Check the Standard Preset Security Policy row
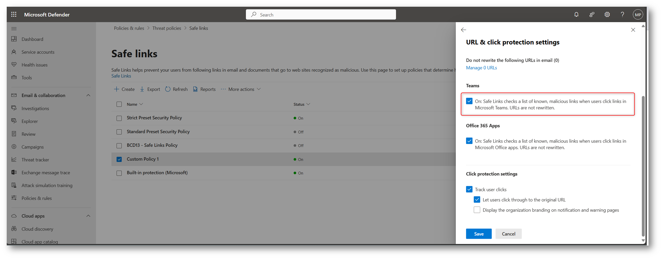The width and height of the screenshot is (662, 259). (x=119, y=132)
